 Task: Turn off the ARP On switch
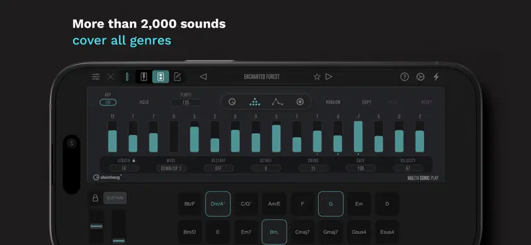108,103
